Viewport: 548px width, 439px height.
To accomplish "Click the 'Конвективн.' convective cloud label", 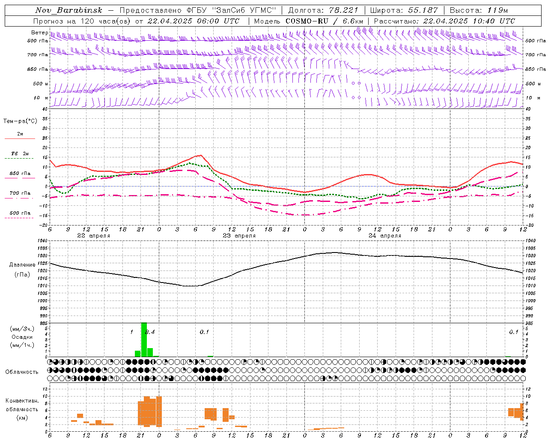I will (x=22, y=401).
